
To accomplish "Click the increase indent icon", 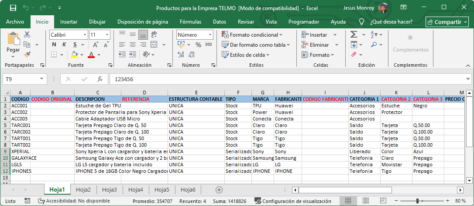I will (x=132, y=55).
